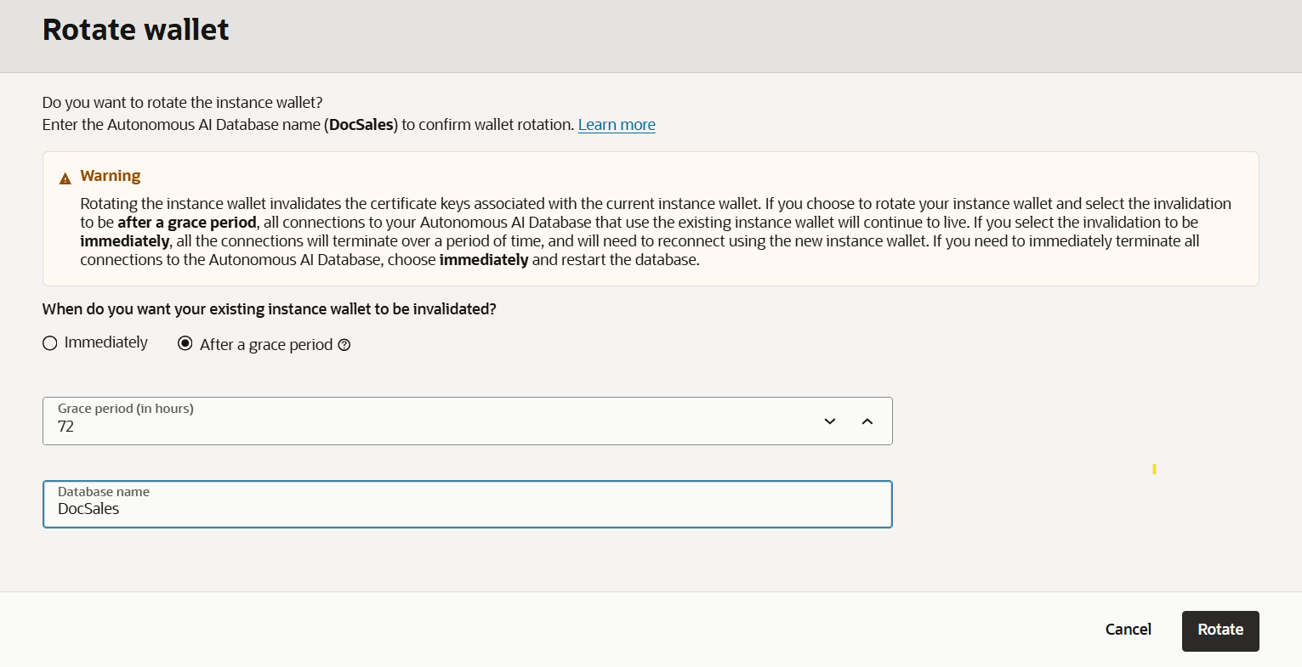Click the warning triangle icon

click(65, 177)
